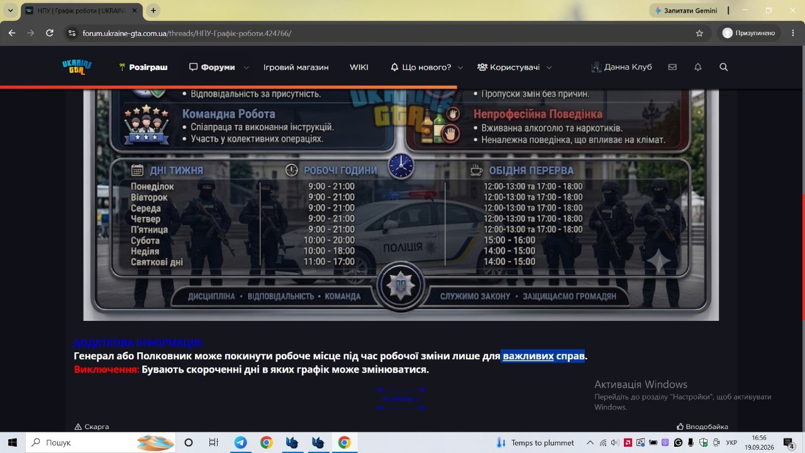Open the conversations envelope icon
This screenshot has width=805, height=453.
click(672, 67)
